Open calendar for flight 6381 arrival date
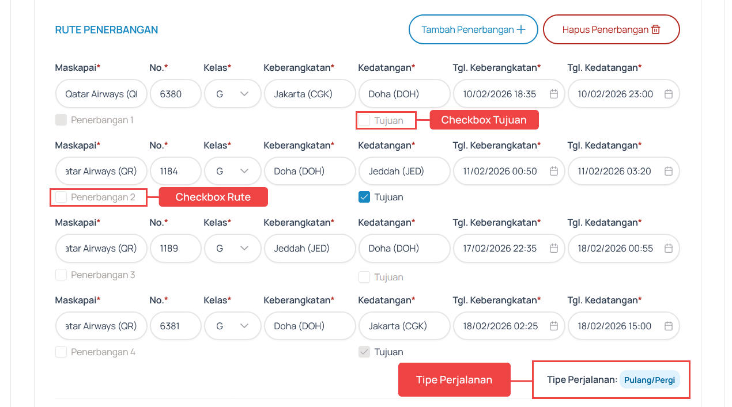The image size is (732, 407). pos(669,326)
